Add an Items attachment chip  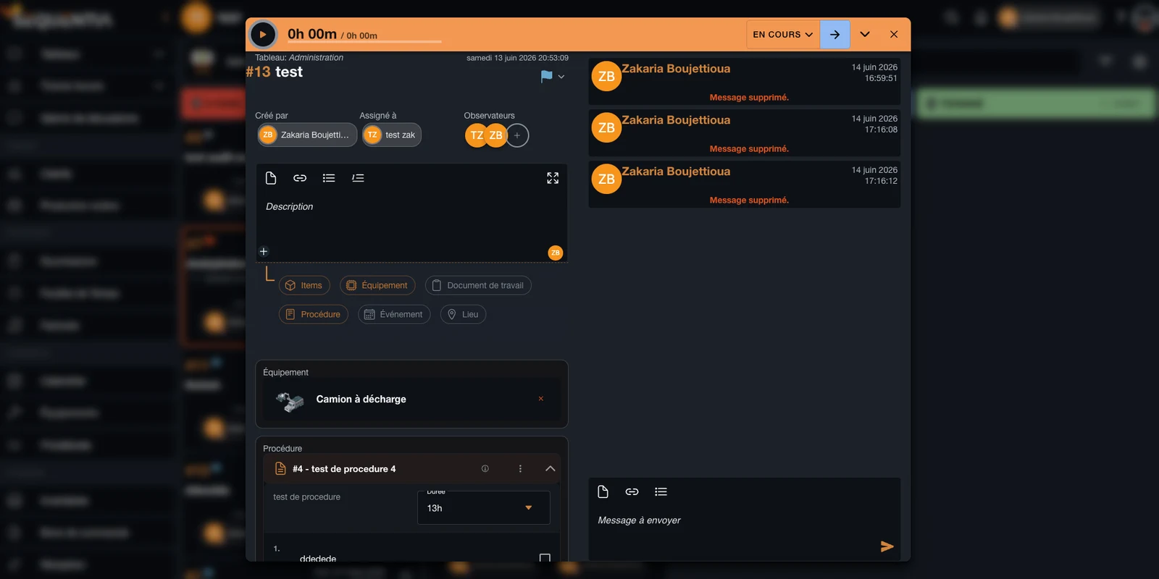coord(304,285)
